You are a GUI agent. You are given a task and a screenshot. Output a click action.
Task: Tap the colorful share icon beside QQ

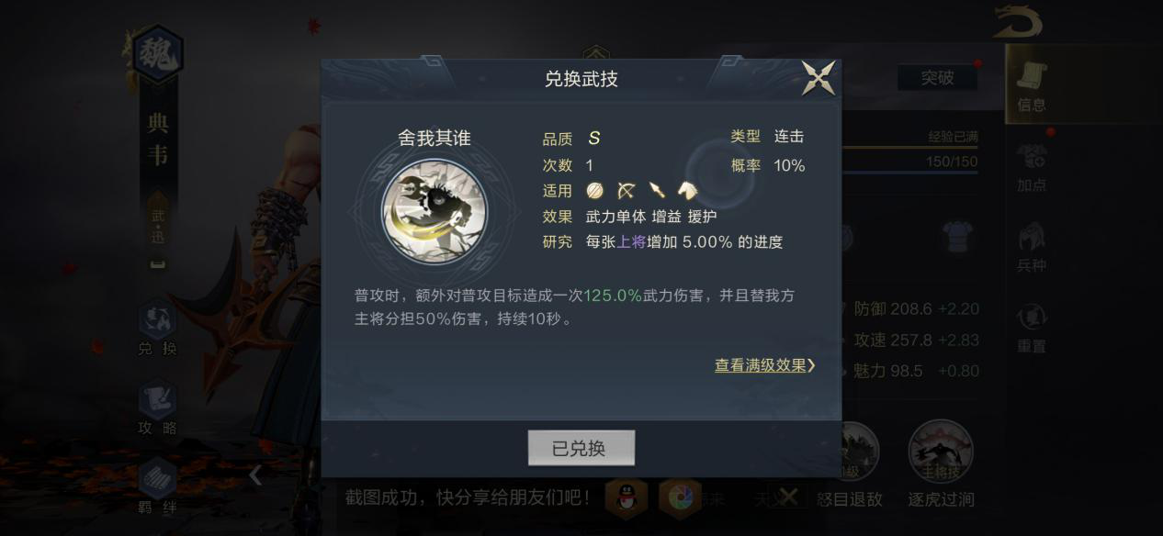point(681,498)
